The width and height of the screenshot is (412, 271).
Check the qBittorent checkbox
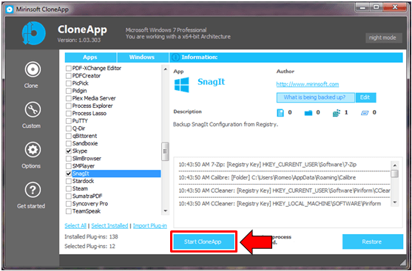pyautogui.click(x=68, y=136)
